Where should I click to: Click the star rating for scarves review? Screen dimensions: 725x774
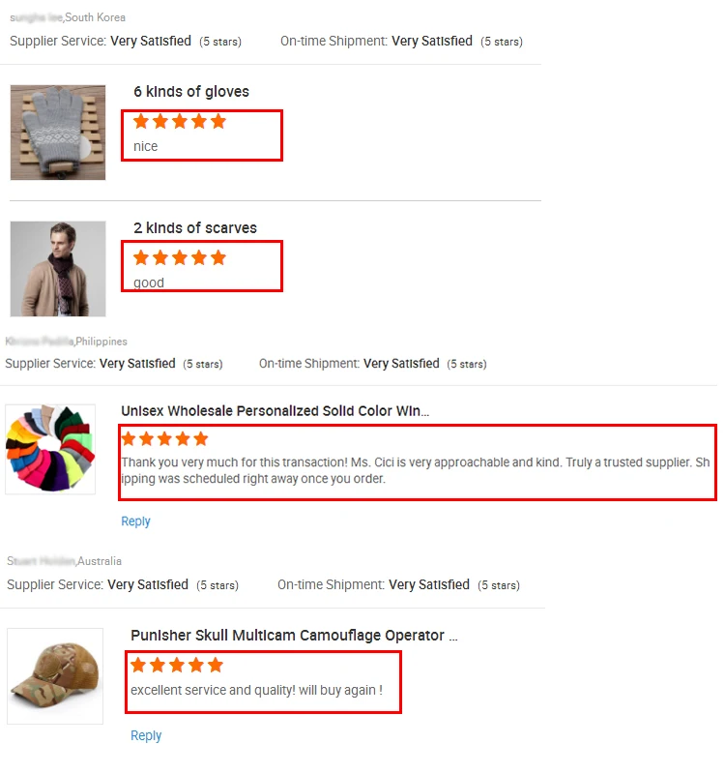180,258
